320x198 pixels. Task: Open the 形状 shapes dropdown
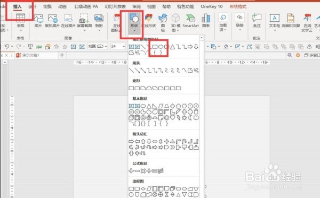tap(134, 23)
